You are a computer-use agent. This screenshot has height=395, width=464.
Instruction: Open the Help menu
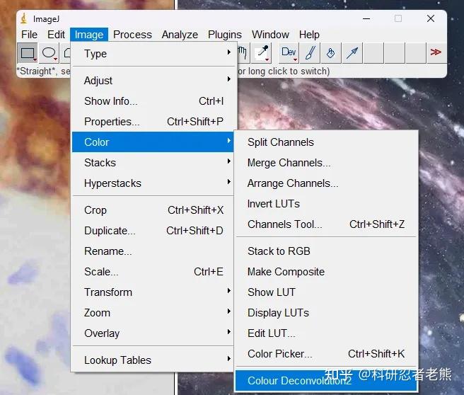pos(309,35)
